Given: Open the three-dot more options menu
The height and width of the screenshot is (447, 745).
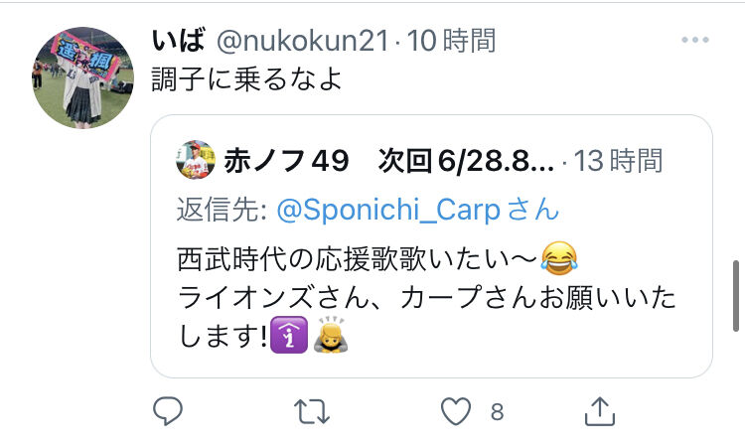Looking at the screenshot, I should pos(695,40).
